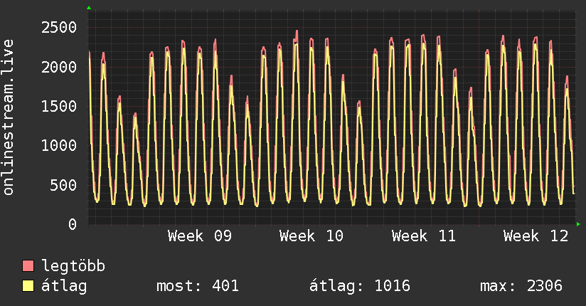Click the Week 11 axis label
The image size is (586, 306).
coord(424,236)
